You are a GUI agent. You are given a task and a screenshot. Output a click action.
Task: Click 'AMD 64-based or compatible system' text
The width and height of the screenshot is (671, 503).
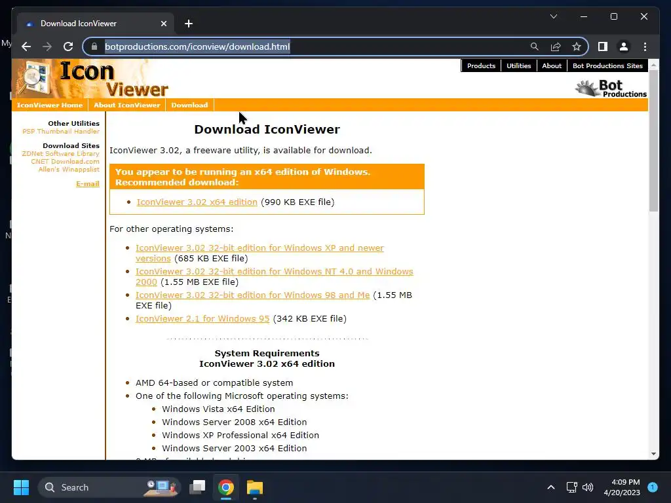click(x=214, y=382)
